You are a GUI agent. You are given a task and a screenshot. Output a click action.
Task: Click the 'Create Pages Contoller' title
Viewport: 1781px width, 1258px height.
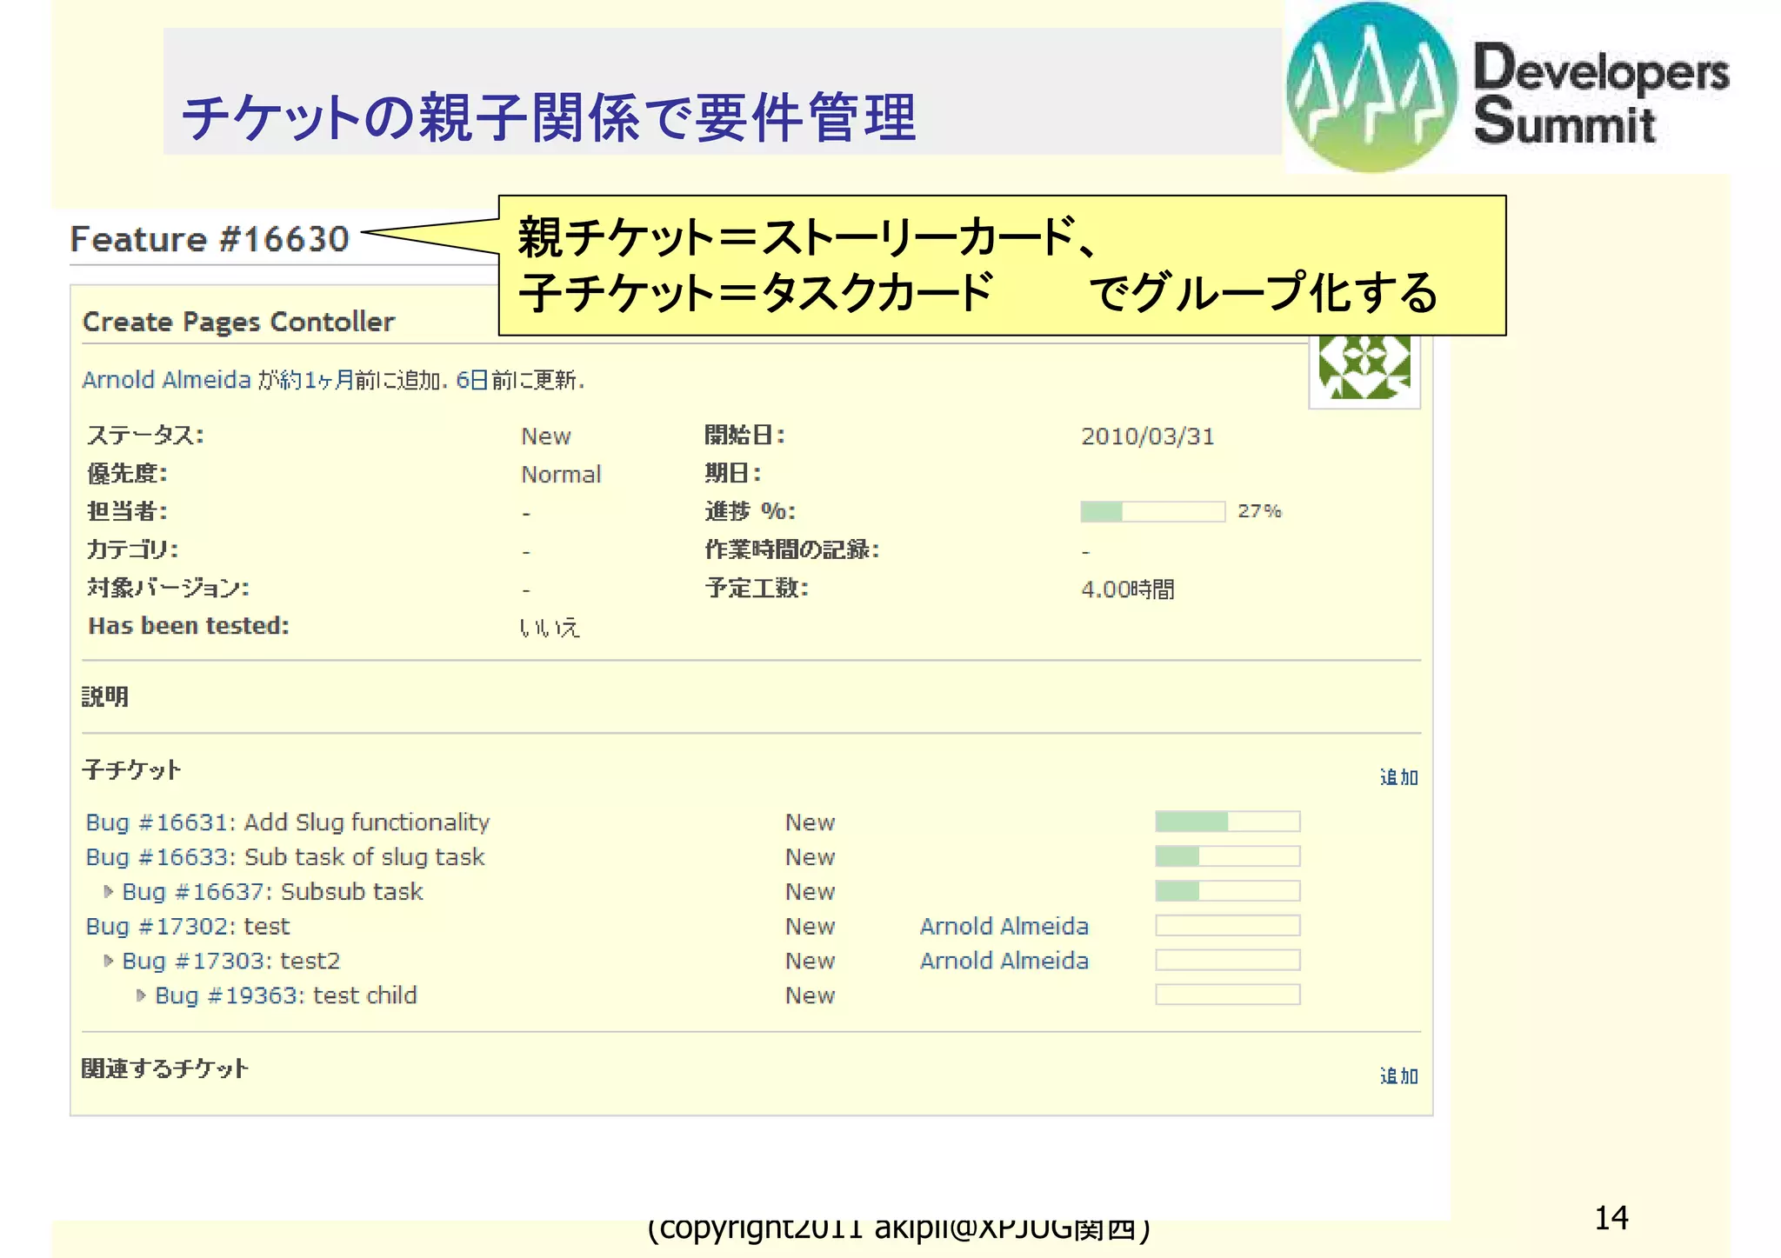(238, 323)
